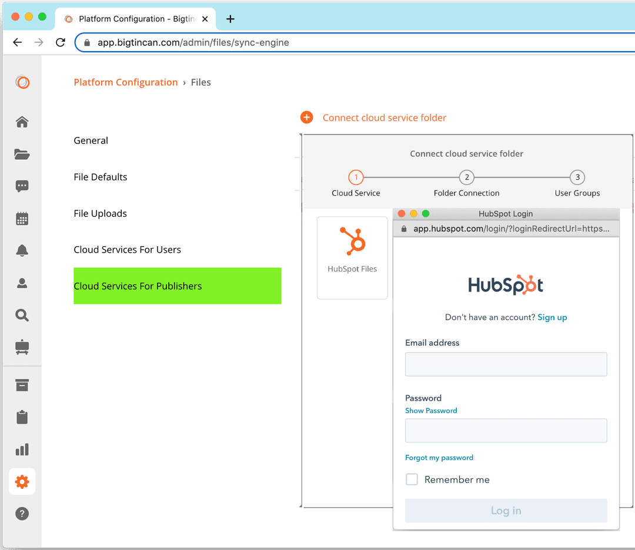Select step 2 Folder Connection

point(466,177)
